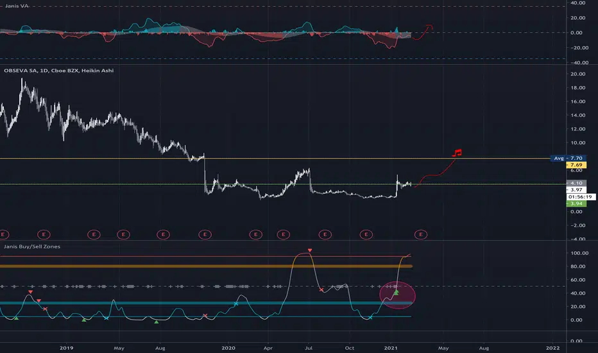Click the Oct label on the time axis
Screen dimensions: 598x353
pyautogui.click(x=349, y=348)
